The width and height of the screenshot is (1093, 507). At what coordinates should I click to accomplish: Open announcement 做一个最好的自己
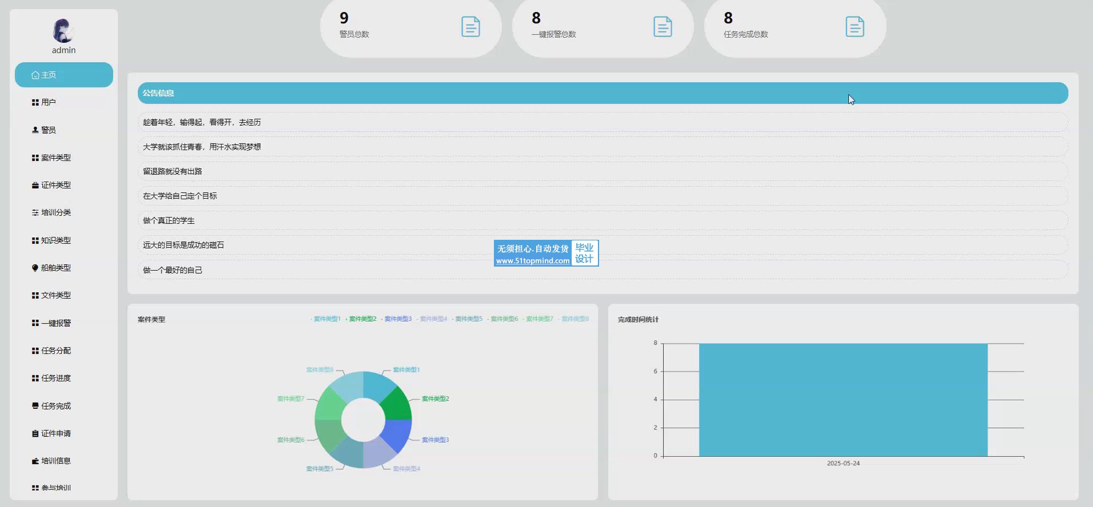[x=173, y=270]
